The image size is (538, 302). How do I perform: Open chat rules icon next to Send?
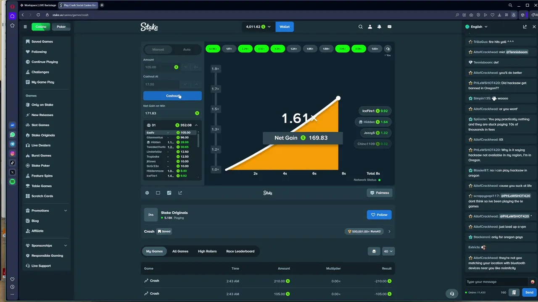click(514, 292)
